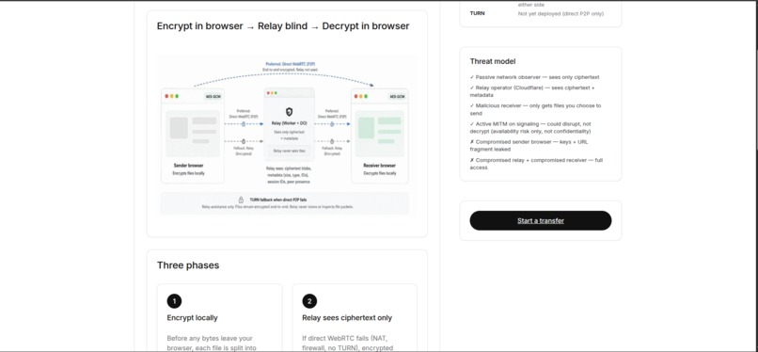The image size is (758, 352).
Task: Click 'Preferred: Direct WebRTC (P2P)' caption above arc
Action: [x=290, y=64]
